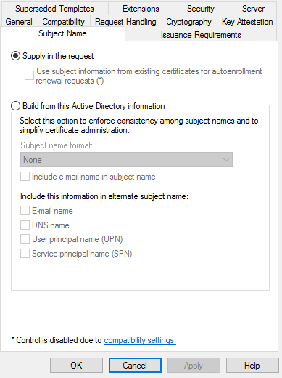Image resolution: width=282 pixels, height=378 pixels.
Task: Click the Cancel button
Action: [135, 366]
